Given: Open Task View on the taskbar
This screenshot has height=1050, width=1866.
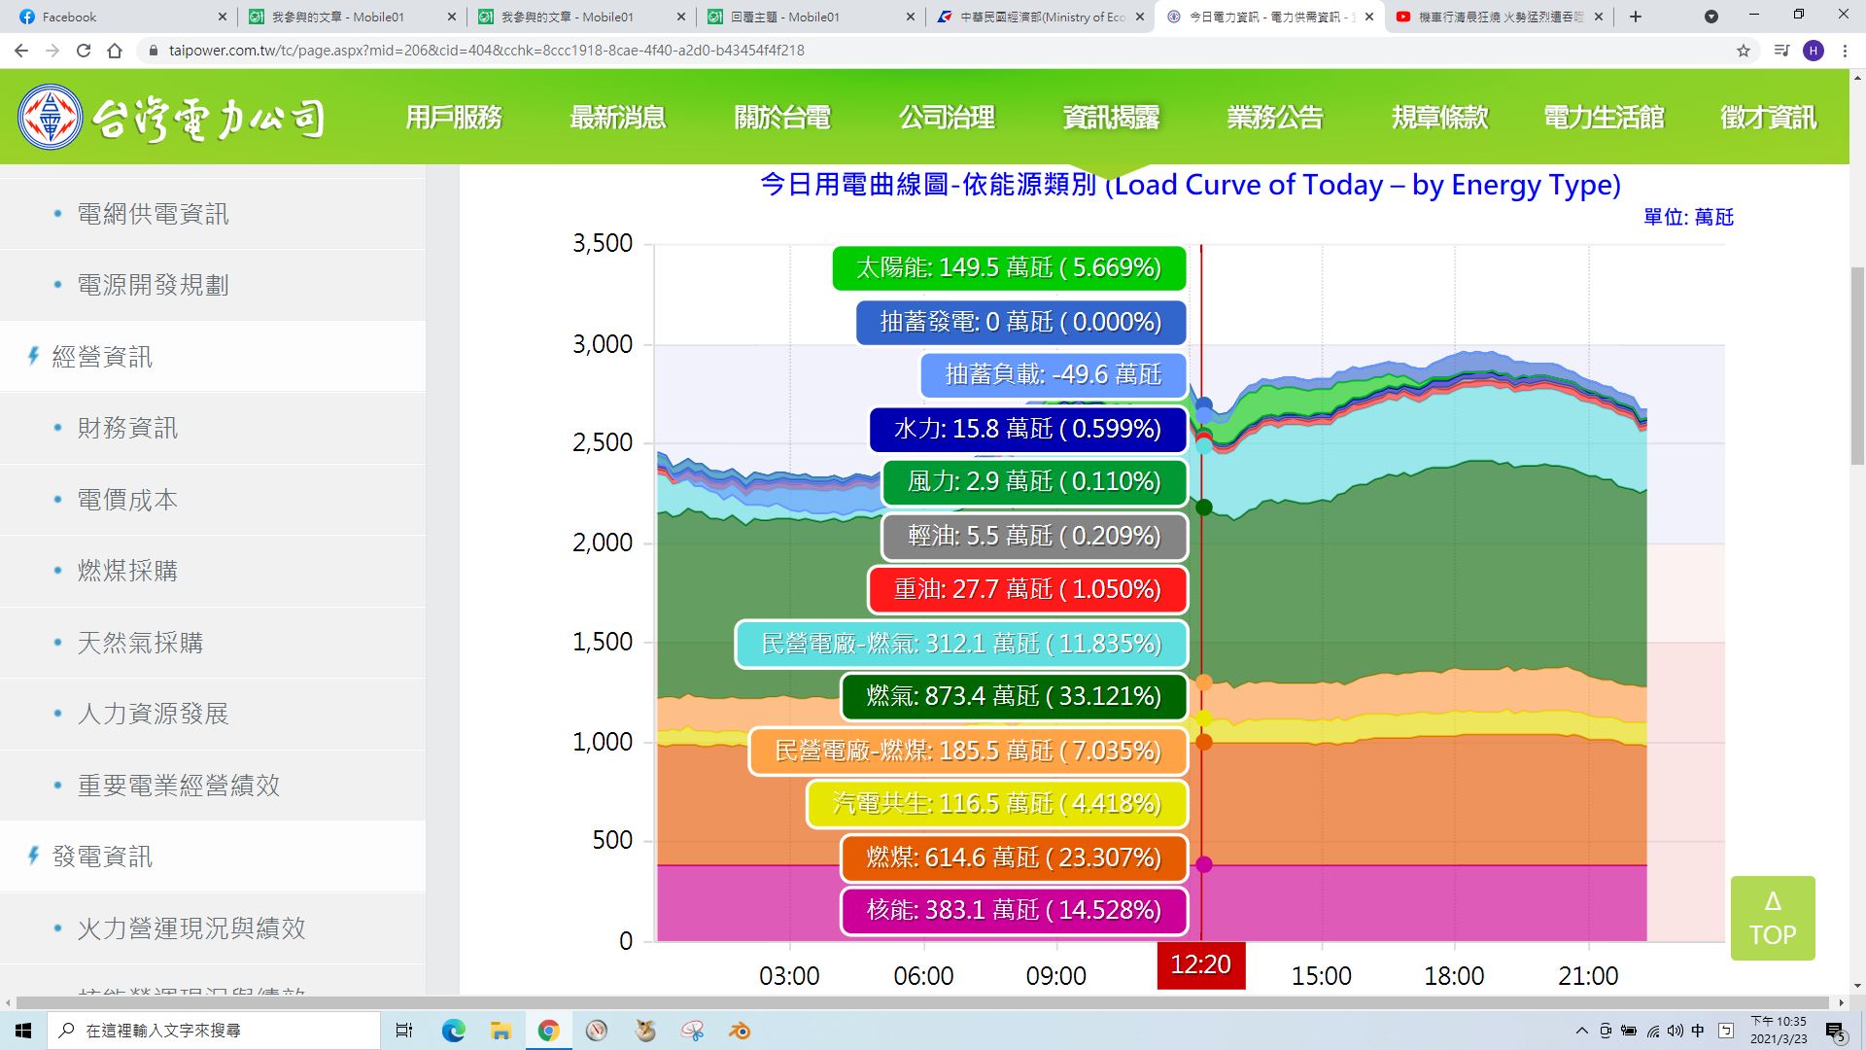Looking at the screenshot, I should [404, 1031].
